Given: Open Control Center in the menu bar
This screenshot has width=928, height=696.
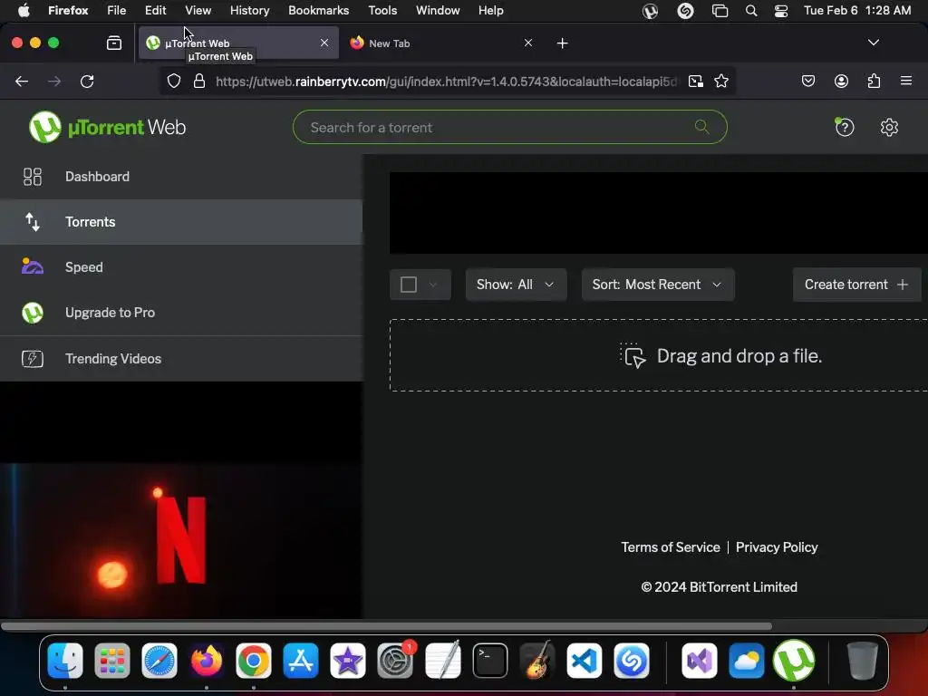Looking at the screenshot, I should point(781,11).
